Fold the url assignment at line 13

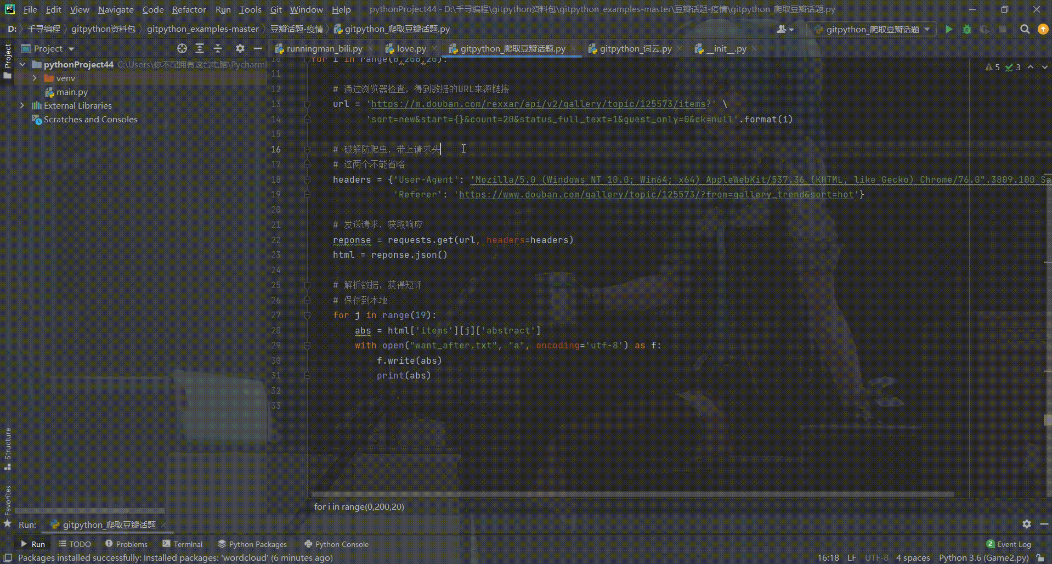click(x=307, y=104)
